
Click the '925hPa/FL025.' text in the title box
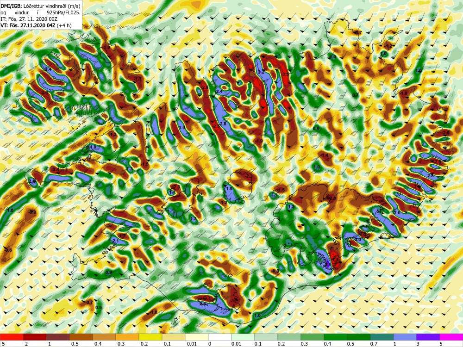click(x=63, y=12)
